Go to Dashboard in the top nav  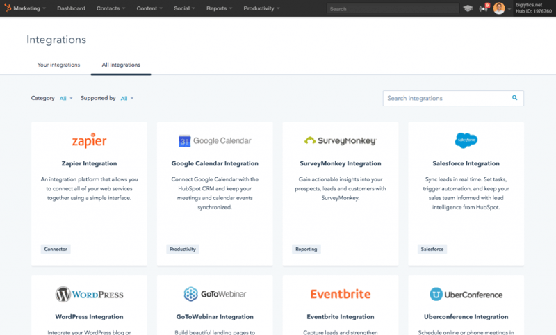tap(71, 8)
